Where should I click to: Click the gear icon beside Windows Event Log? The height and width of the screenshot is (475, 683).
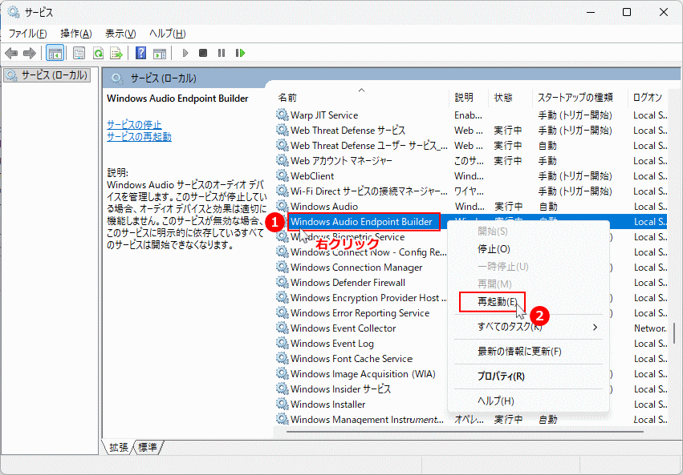(283, 344)
